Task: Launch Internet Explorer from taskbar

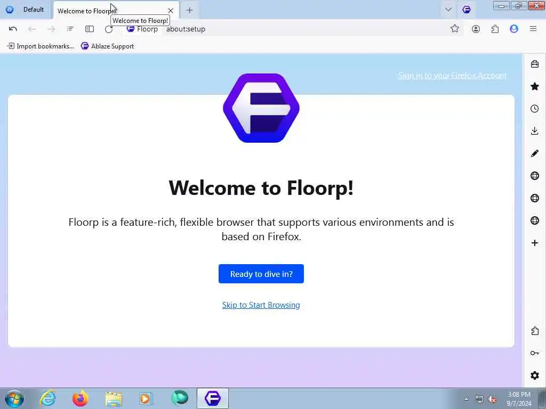Action: click(47, 398)
